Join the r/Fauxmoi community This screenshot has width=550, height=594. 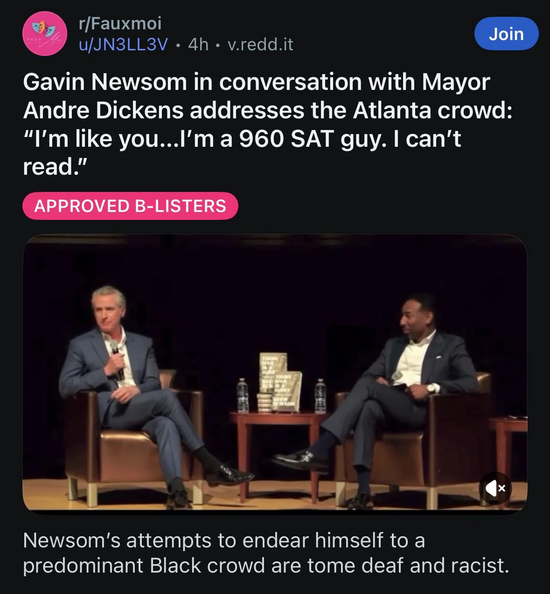(x=506, y=34)
